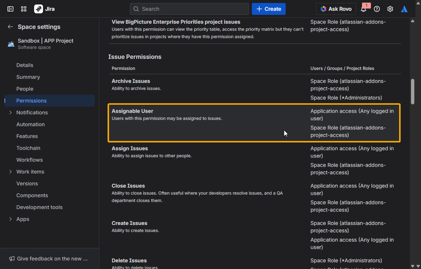Open Work items settings
The width and height of the screenshot is (421, 269).
click(30, 171)
